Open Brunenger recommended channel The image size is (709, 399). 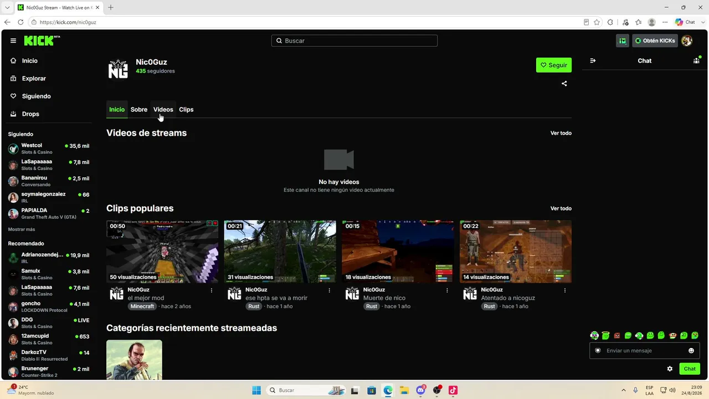pos(49,371)
